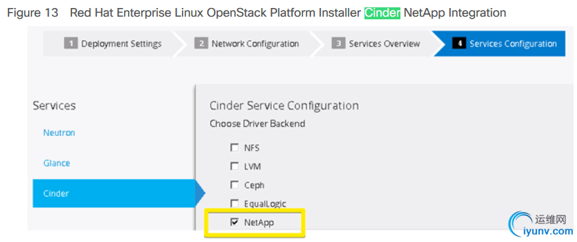The height and width of the screenshot is (242, 577).
Task: Click the step 2 number badge
Action: [202, 44]
